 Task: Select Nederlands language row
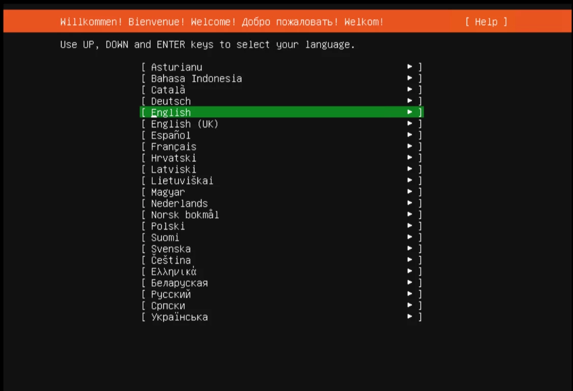(282, 203)
